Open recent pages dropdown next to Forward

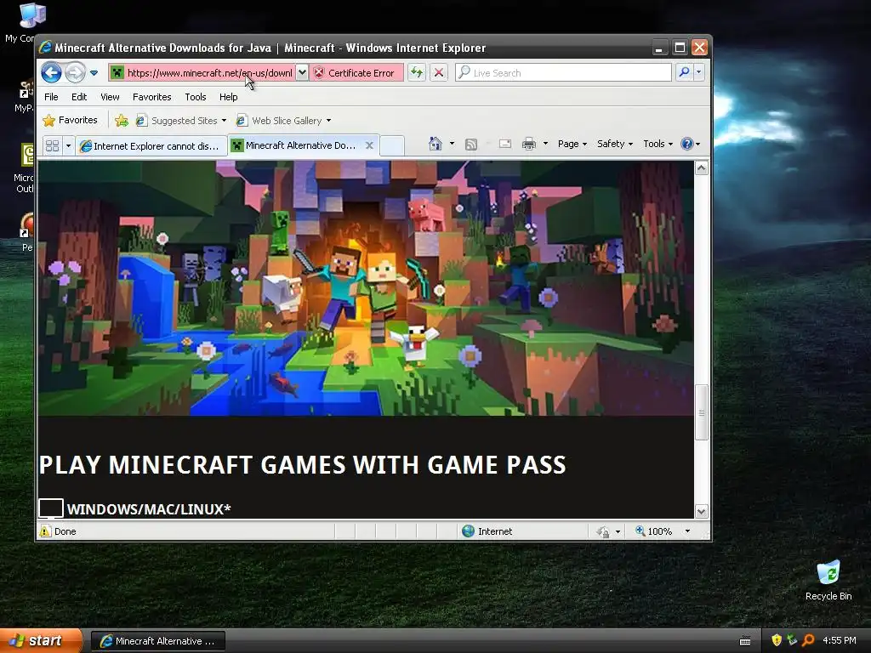[94, 73]
